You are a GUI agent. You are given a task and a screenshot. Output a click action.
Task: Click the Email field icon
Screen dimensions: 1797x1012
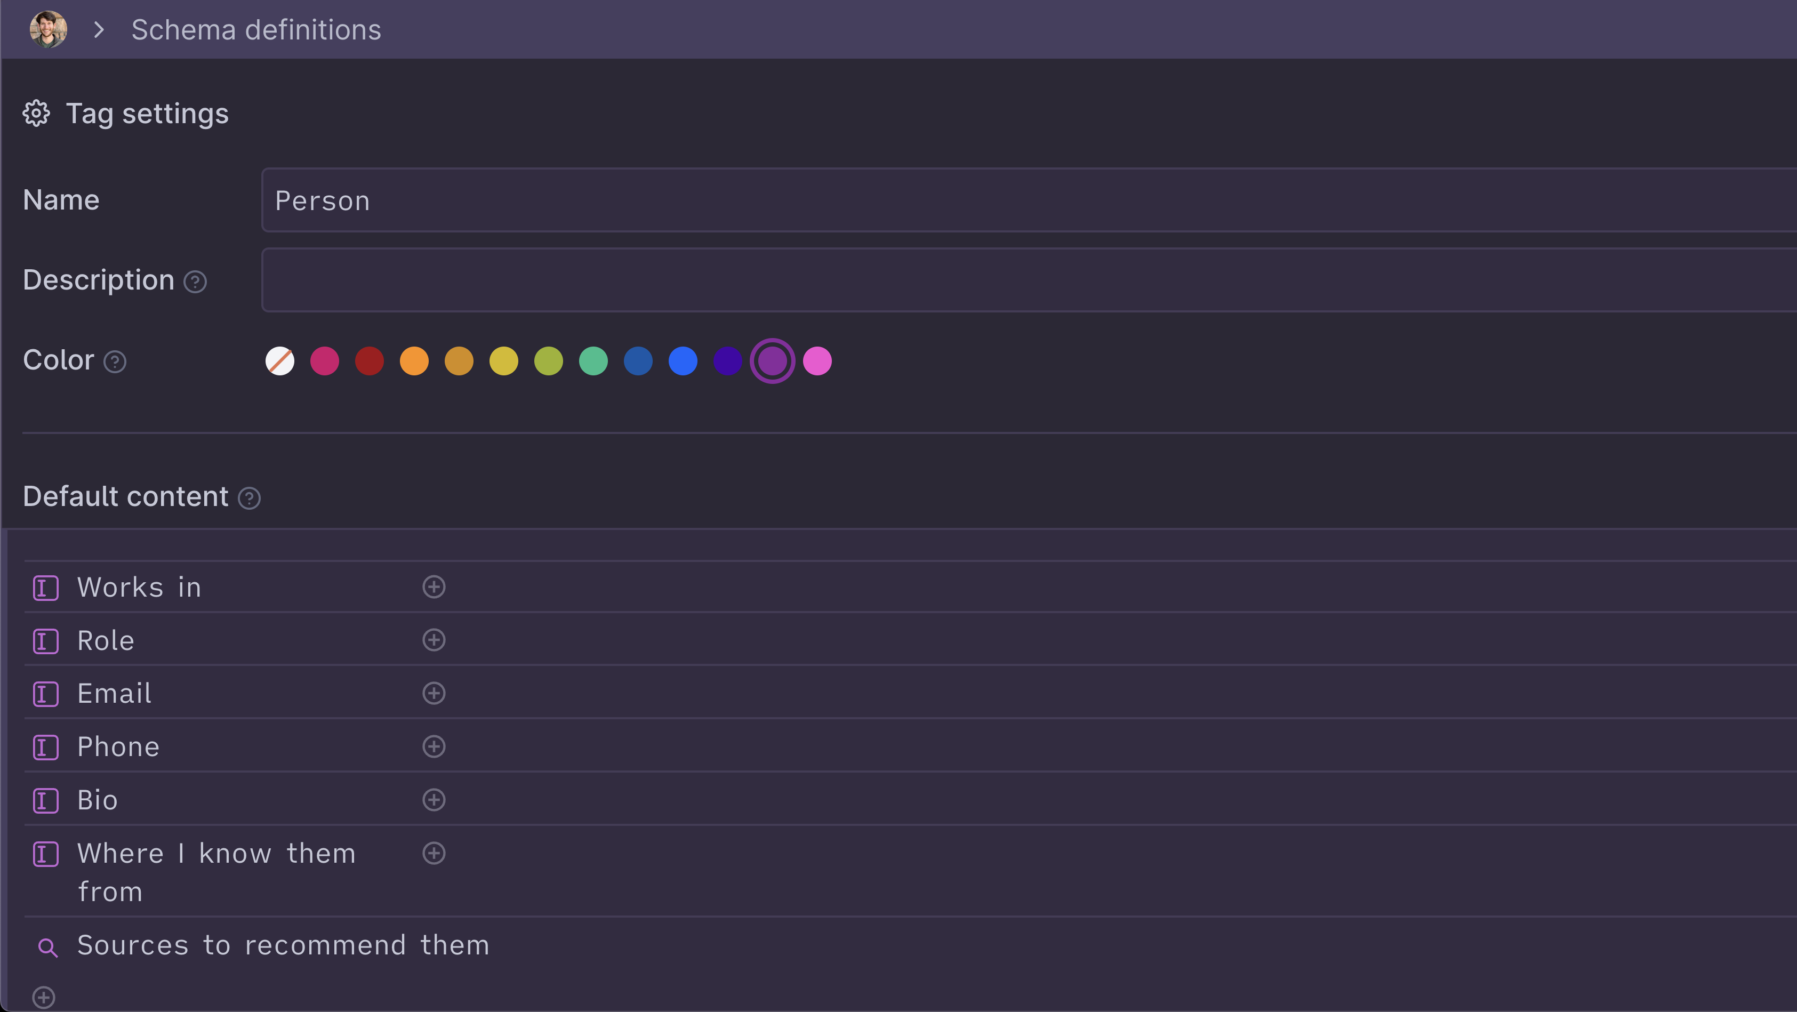(x=46, y=694)
